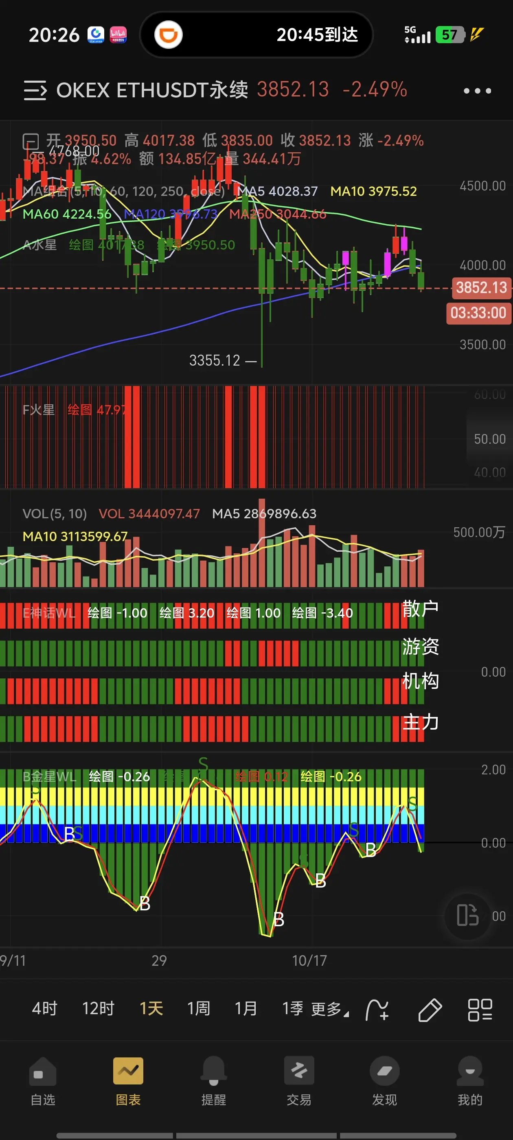Go to the 自选 watchlist tab
513x1140 pixels.
[x=43, y=1082]
